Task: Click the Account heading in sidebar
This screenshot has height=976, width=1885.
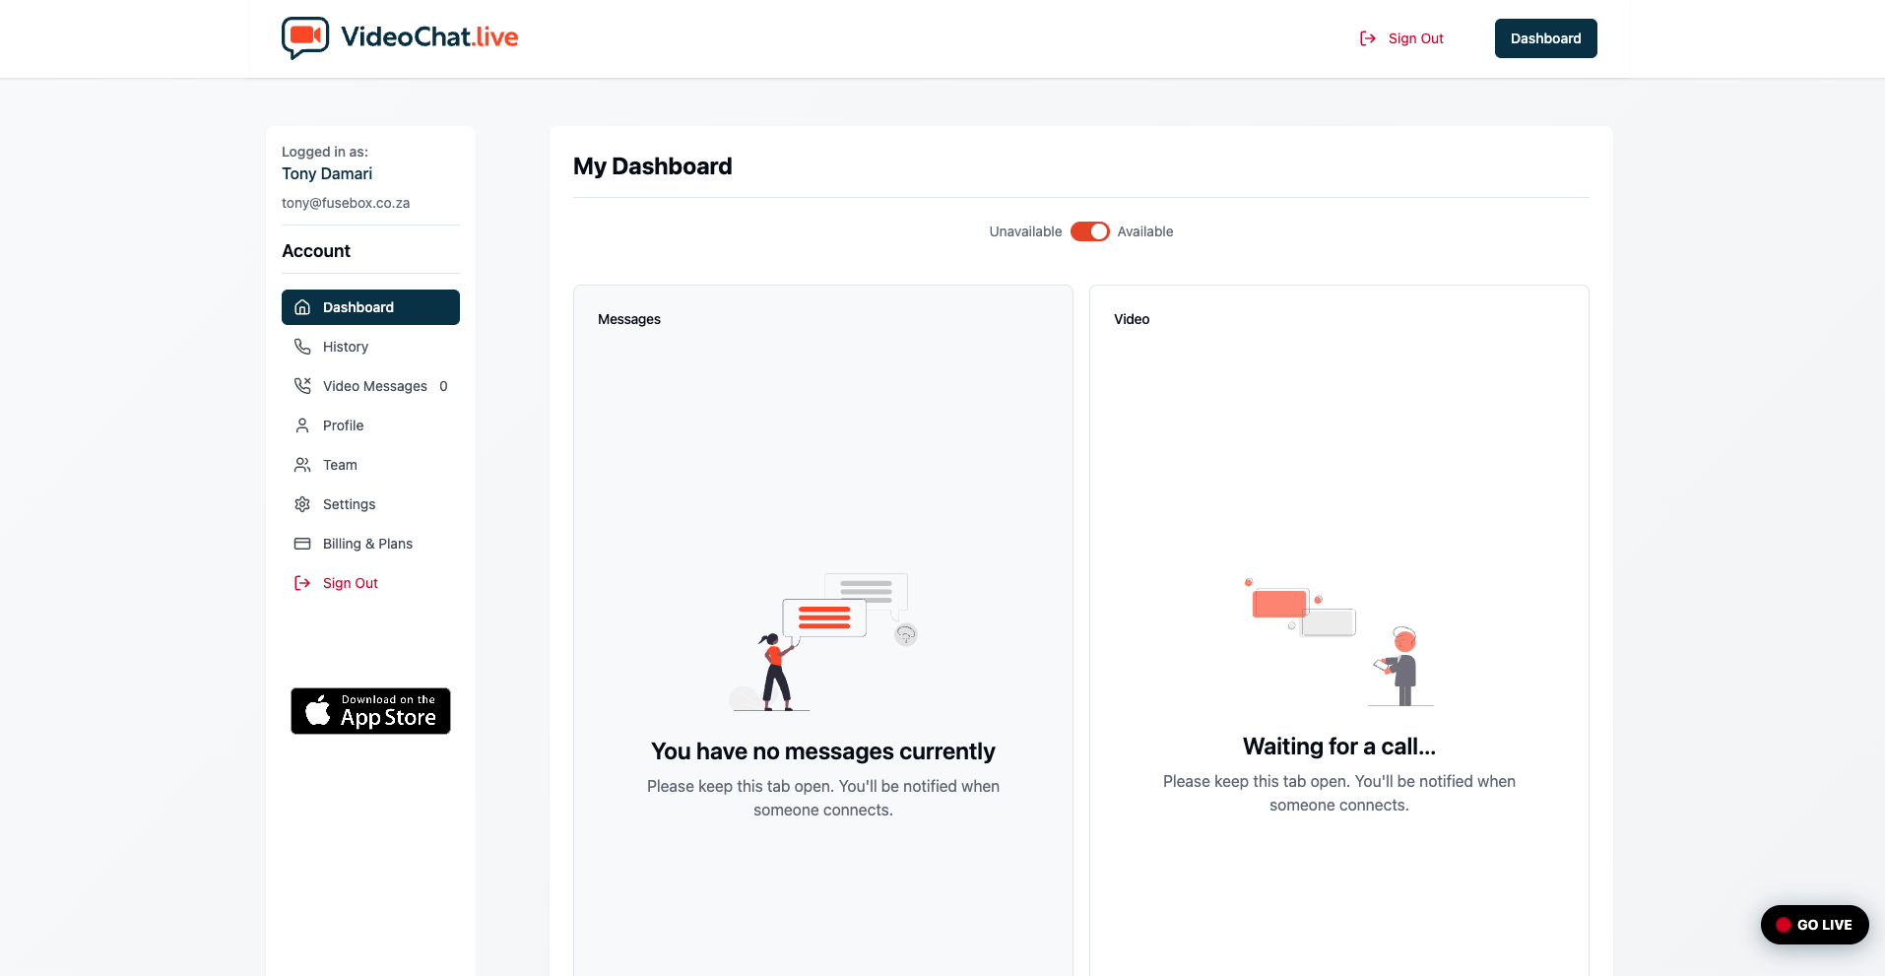Action: [x=316, y=251]
